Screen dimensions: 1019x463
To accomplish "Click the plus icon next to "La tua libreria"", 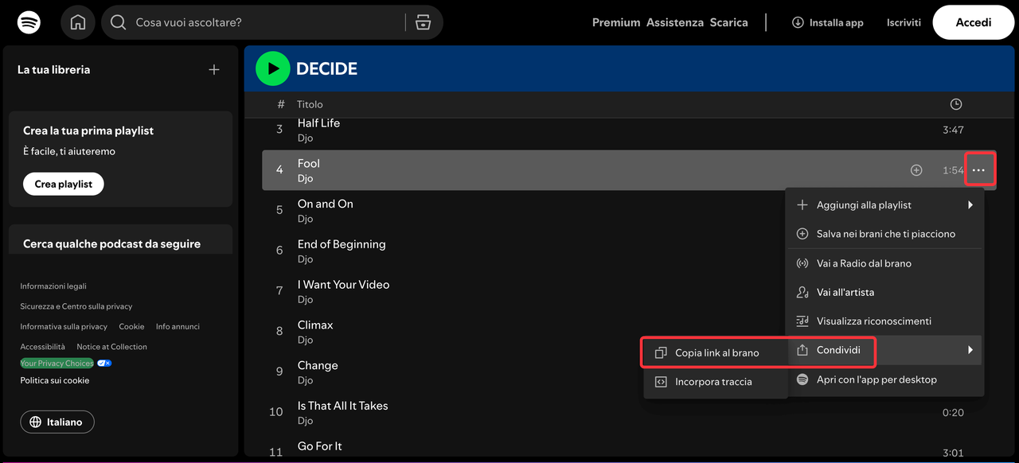I will 213,69.
